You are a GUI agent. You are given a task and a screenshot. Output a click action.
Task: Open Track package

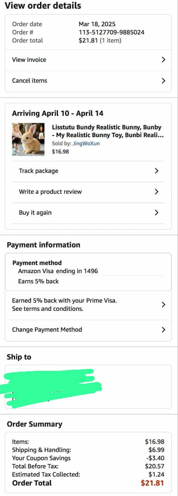click(88, 171)
